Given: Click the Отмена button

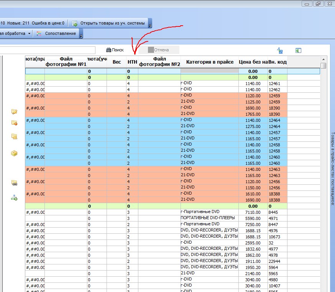Looking at the screenshot, I should click(159, 50).
